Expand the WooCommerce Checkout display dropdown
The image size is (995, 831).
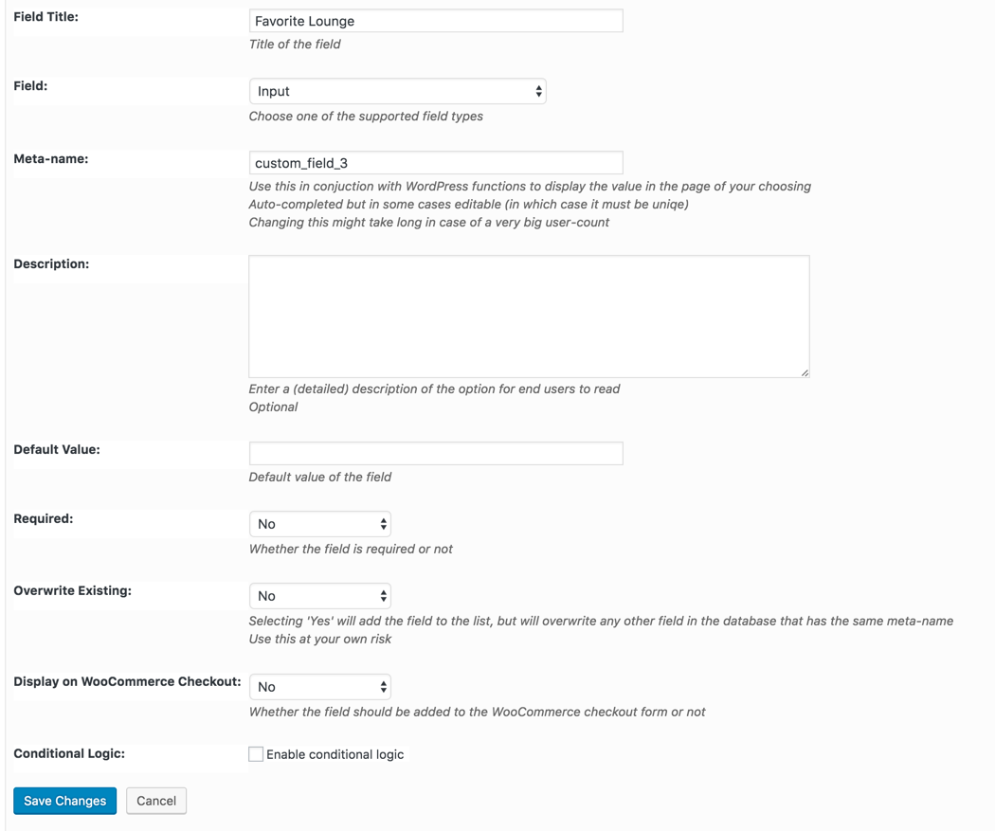[320, 687]
